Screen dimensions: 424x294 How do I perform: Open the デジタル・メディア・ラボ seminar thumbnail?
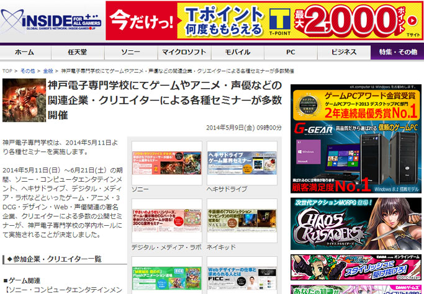[x=167, y=221]
